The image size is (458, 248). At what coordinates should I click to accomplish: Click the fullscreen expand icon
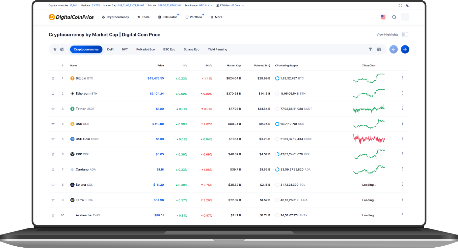point(400,5)
